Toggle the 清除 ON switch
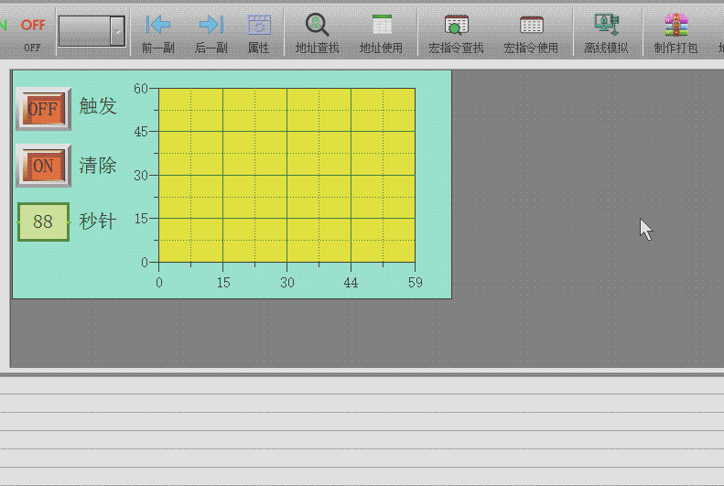 (43, 166)
